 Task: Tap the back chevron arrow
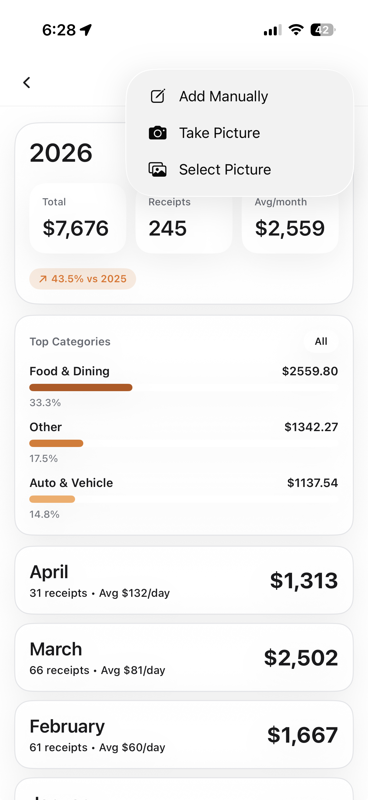coord(27,83)
